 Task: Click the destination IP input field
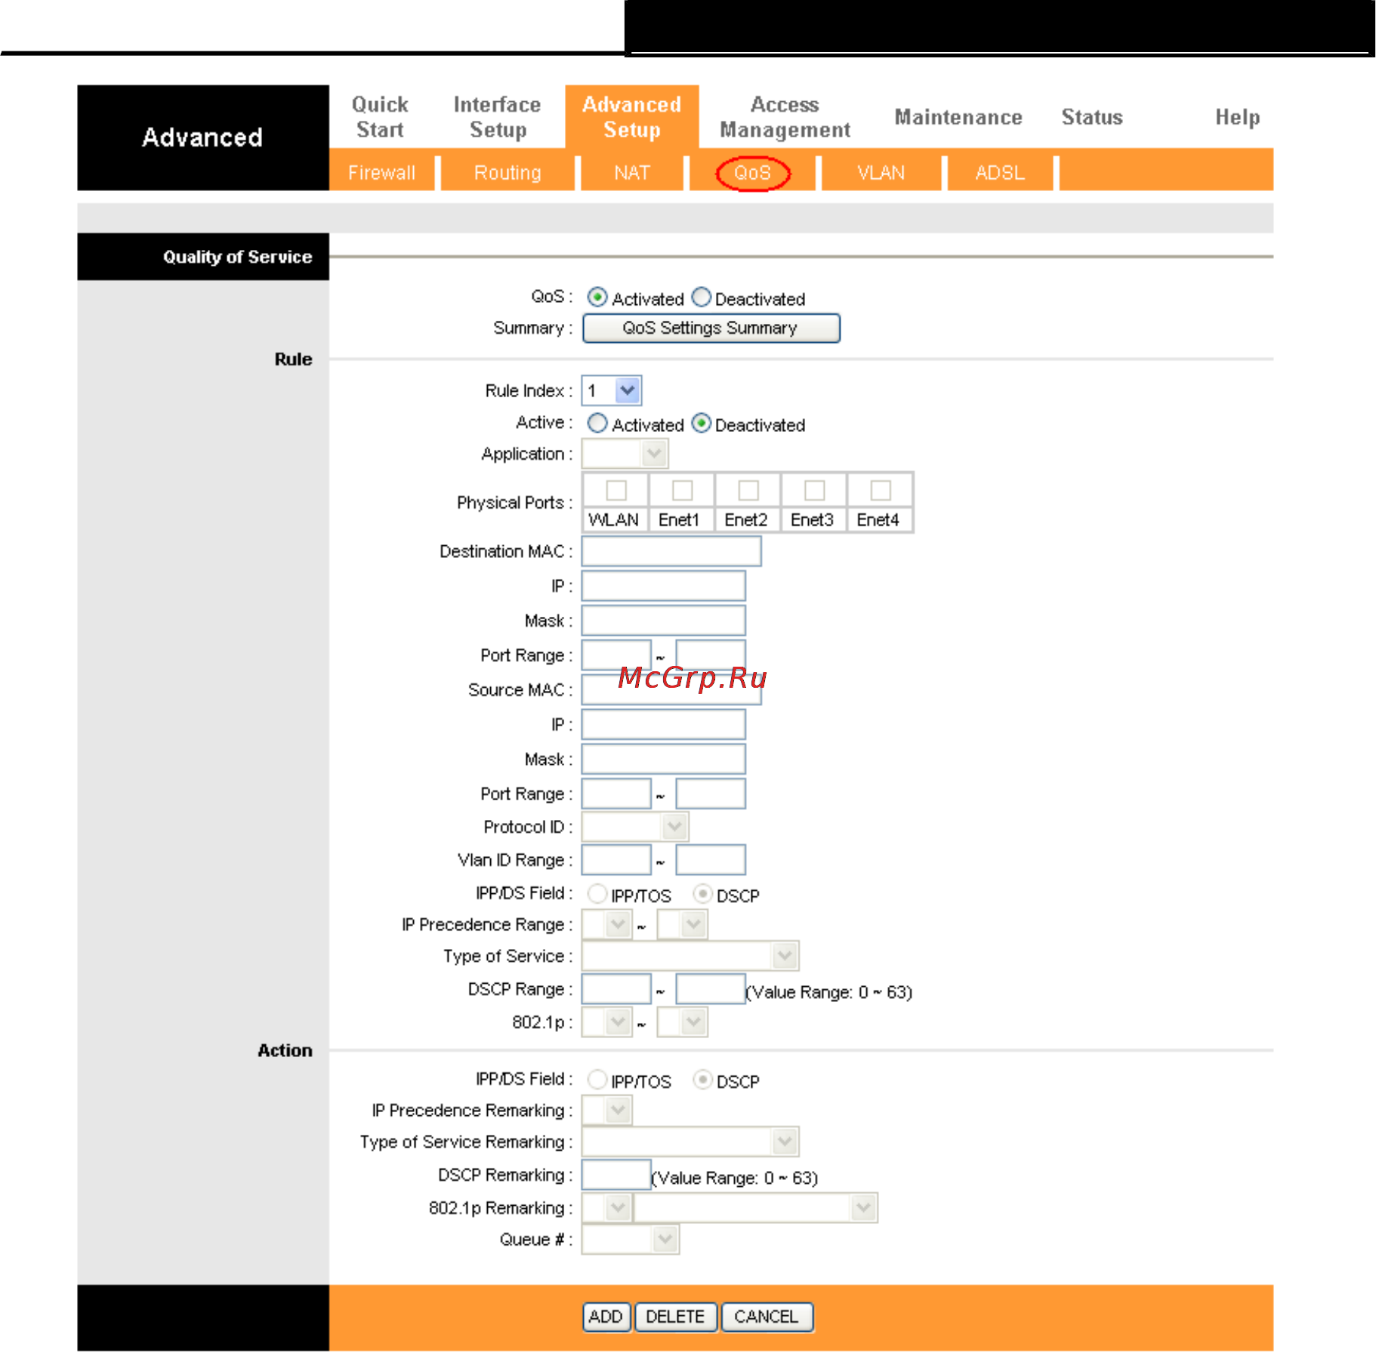point(664,586)
